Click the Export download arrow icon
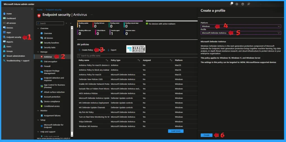The image size is (286, 142). pyautogui.click(x=109, y=50)
